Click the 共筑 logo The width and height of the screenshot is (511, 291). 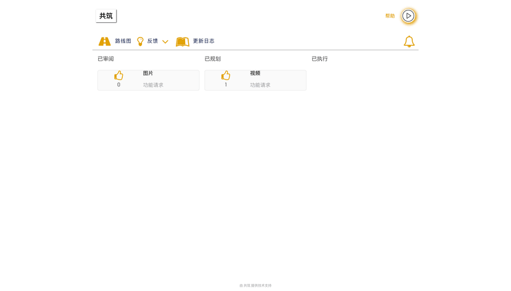[106, 16]
